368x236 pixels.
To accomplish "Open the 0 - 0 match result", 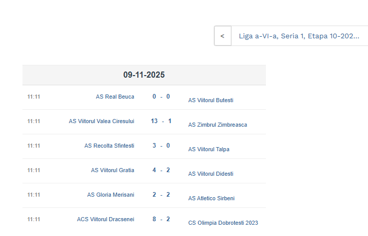I will point(161,97).
